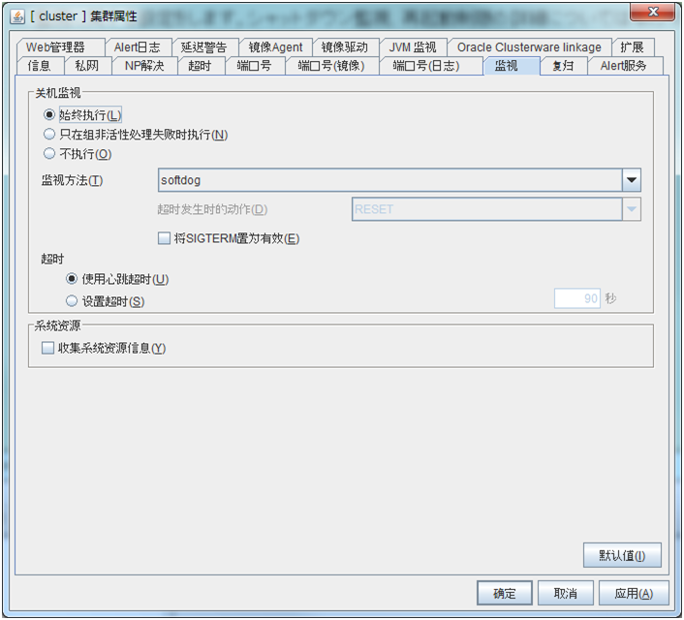The height and width of the screenshot is (620, 684).
Task: Go to JVM 监视 tab
Action: click(x=413, y=47)
